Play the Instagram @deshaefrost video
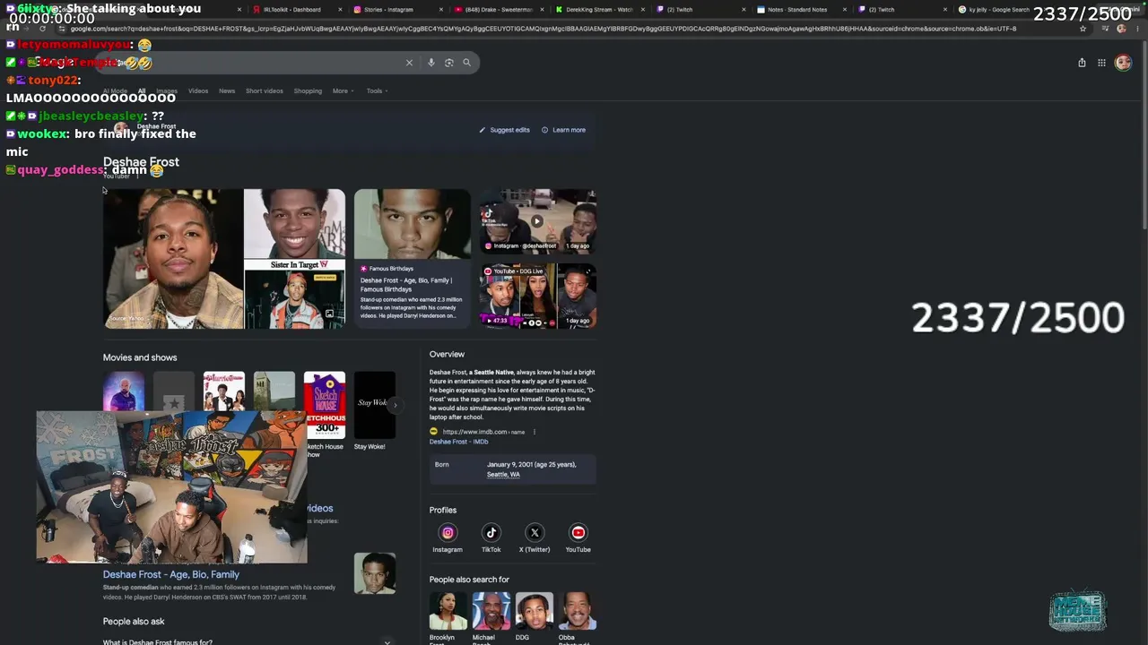 537,221
